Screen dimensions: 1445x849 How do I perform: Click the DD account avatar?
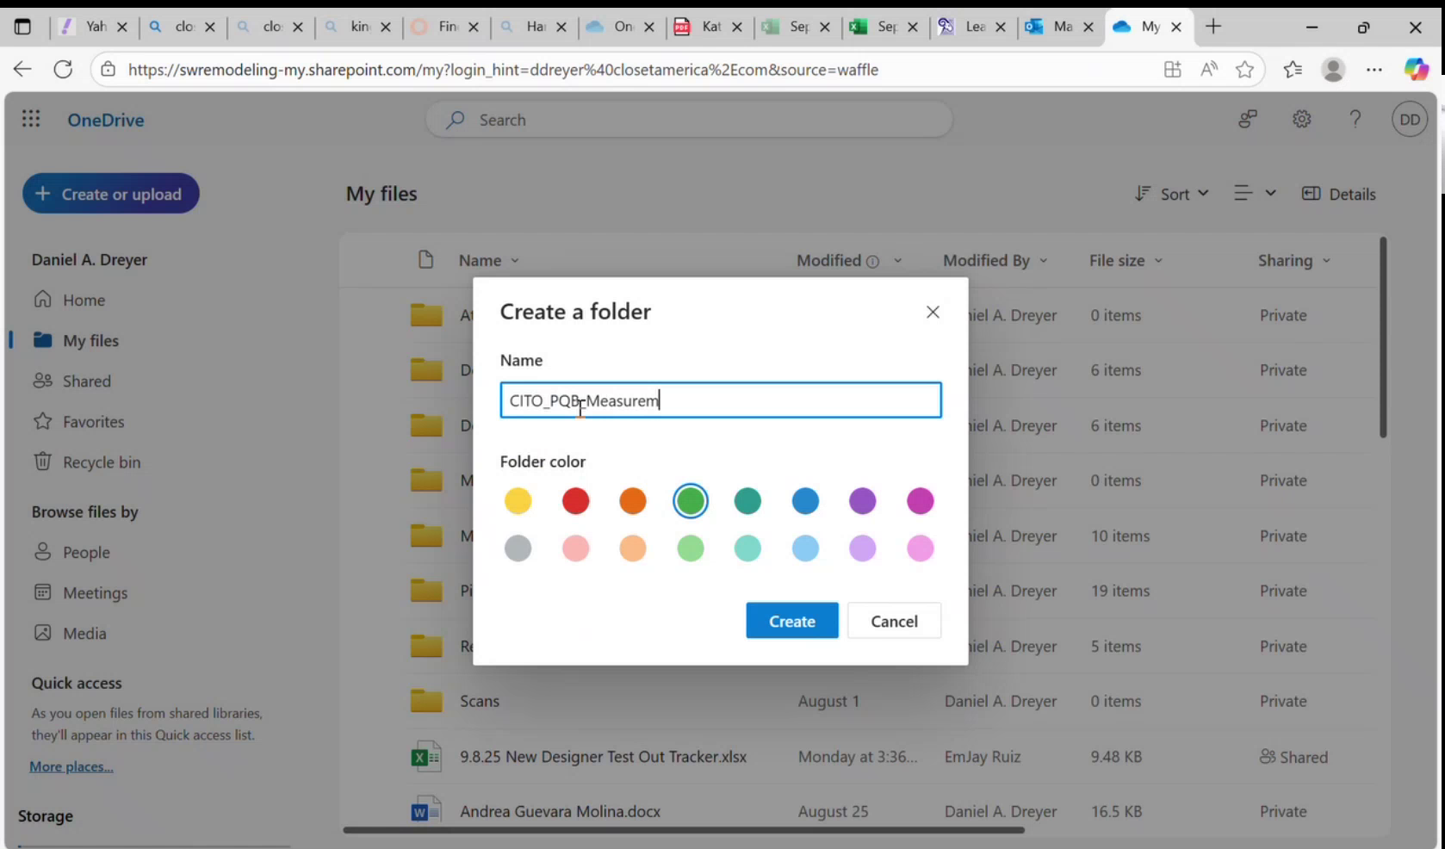tap(1409, 119)
